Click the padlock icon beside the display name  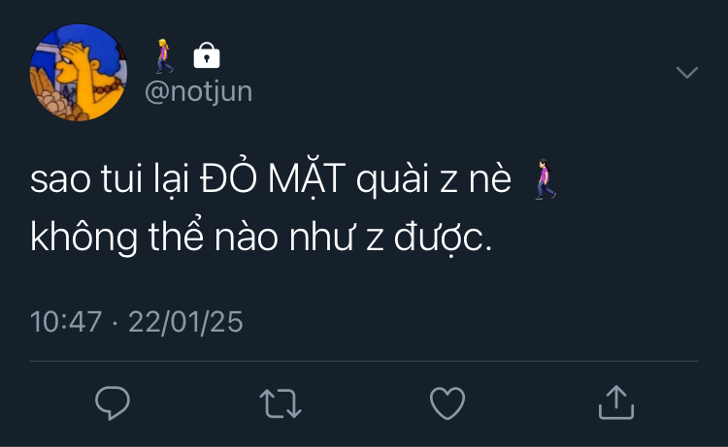[x=207, y=56]
